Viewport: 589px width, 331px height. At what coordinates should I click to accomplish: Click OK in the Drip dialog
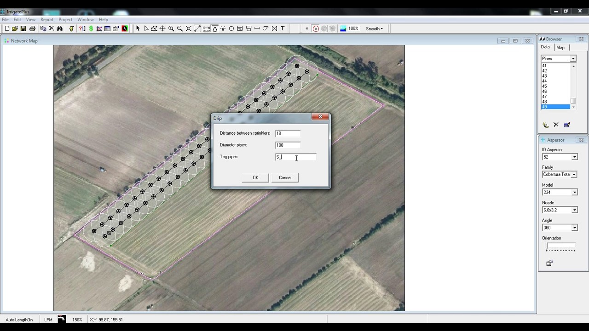255,177
